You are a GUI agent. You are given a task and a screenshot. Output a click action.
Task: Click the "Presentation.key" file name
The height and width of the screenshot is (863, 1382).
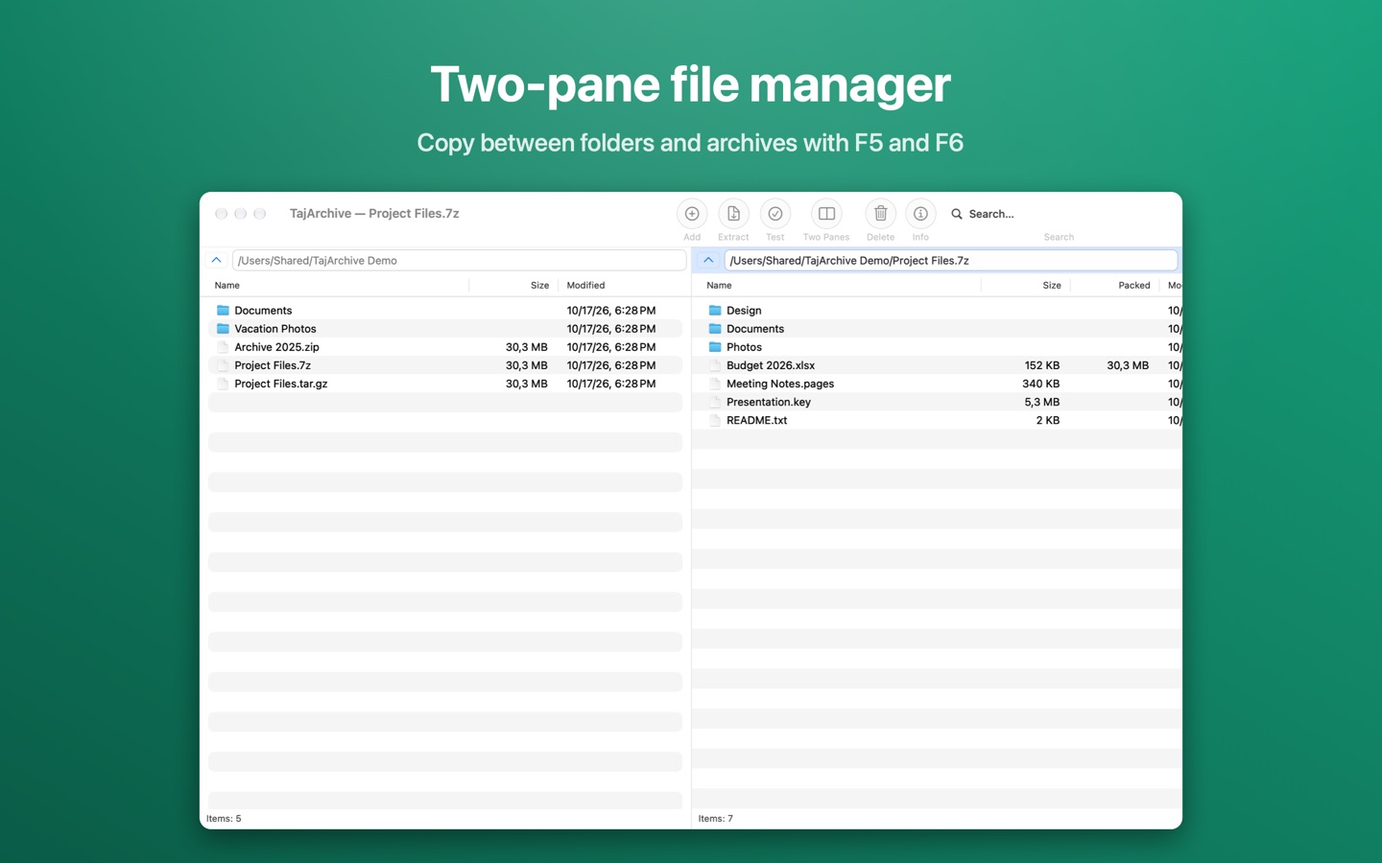point(769,402)
